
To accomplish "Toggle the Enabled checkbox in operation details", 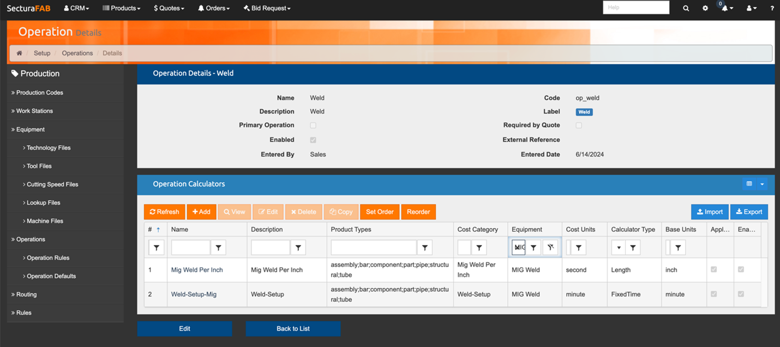I will (313, 140).
